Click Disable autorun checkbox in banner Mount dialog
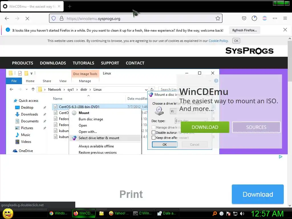The image size is (292, 219). (x=153, y=133)
